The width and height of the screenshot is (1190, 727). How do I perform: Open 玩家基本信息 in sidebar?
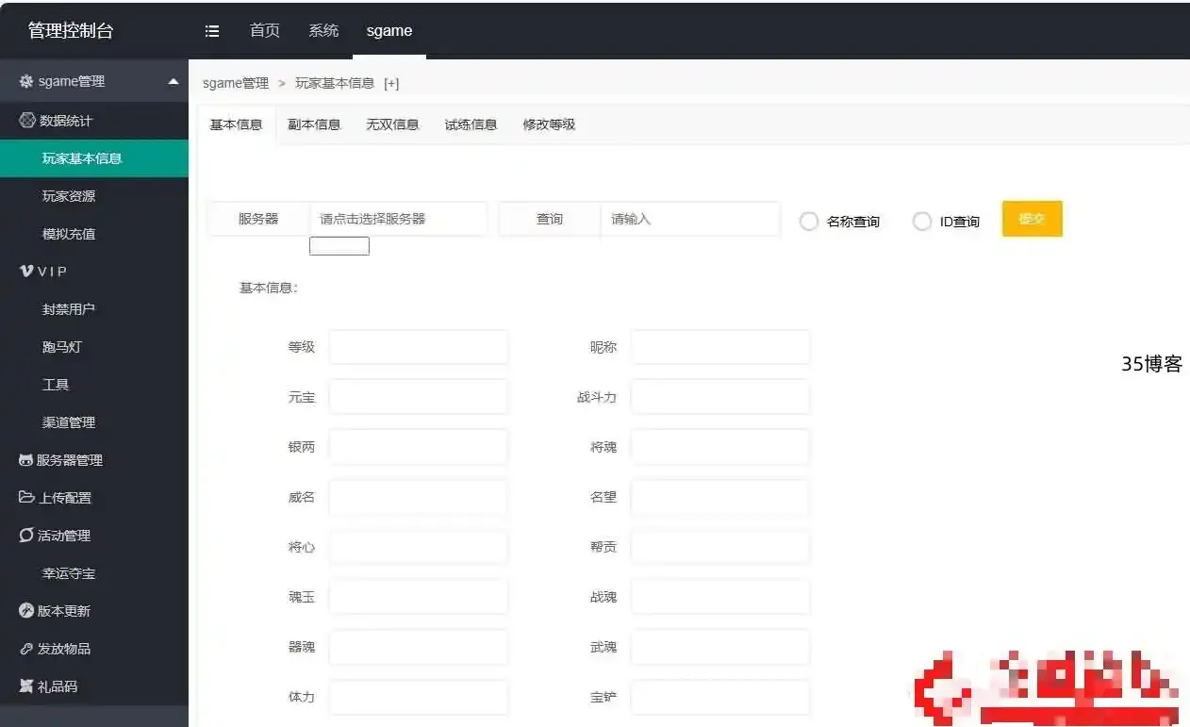(x=94, y=158)
